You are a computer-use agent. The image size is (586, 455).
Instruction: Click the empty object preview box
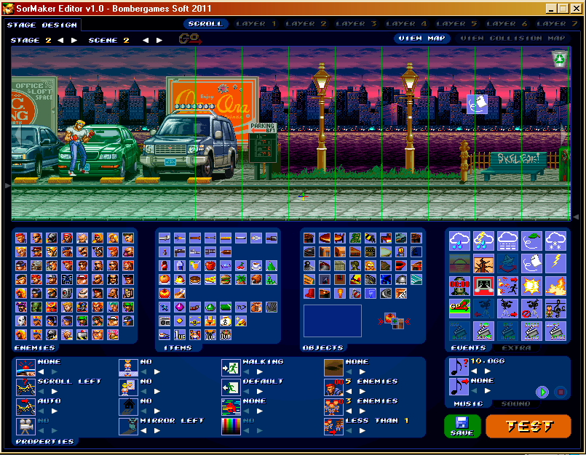(333, 321)
